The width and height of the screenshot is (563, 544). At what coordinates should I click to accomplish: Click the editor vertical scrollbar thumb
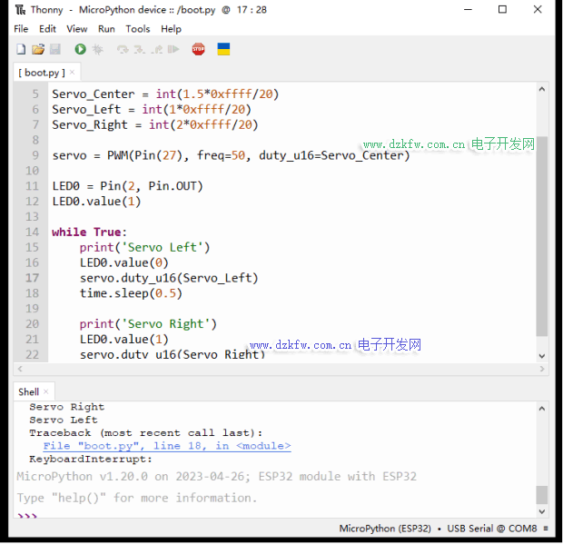tap(542, 236)
